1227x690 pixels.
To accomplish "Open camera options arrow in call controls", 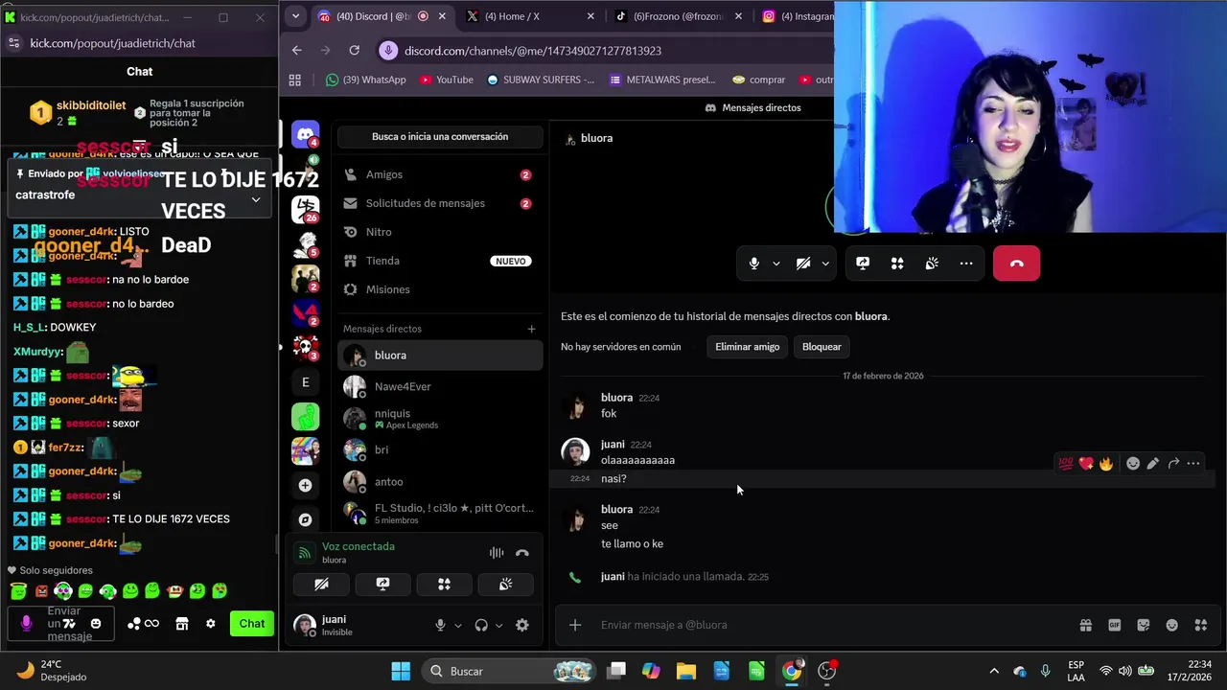I will (825, 264).
